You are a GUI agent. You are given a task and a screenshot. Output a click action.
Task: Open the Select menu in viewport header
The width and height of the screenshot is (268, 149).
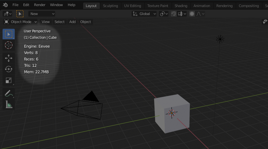(59, 22)
